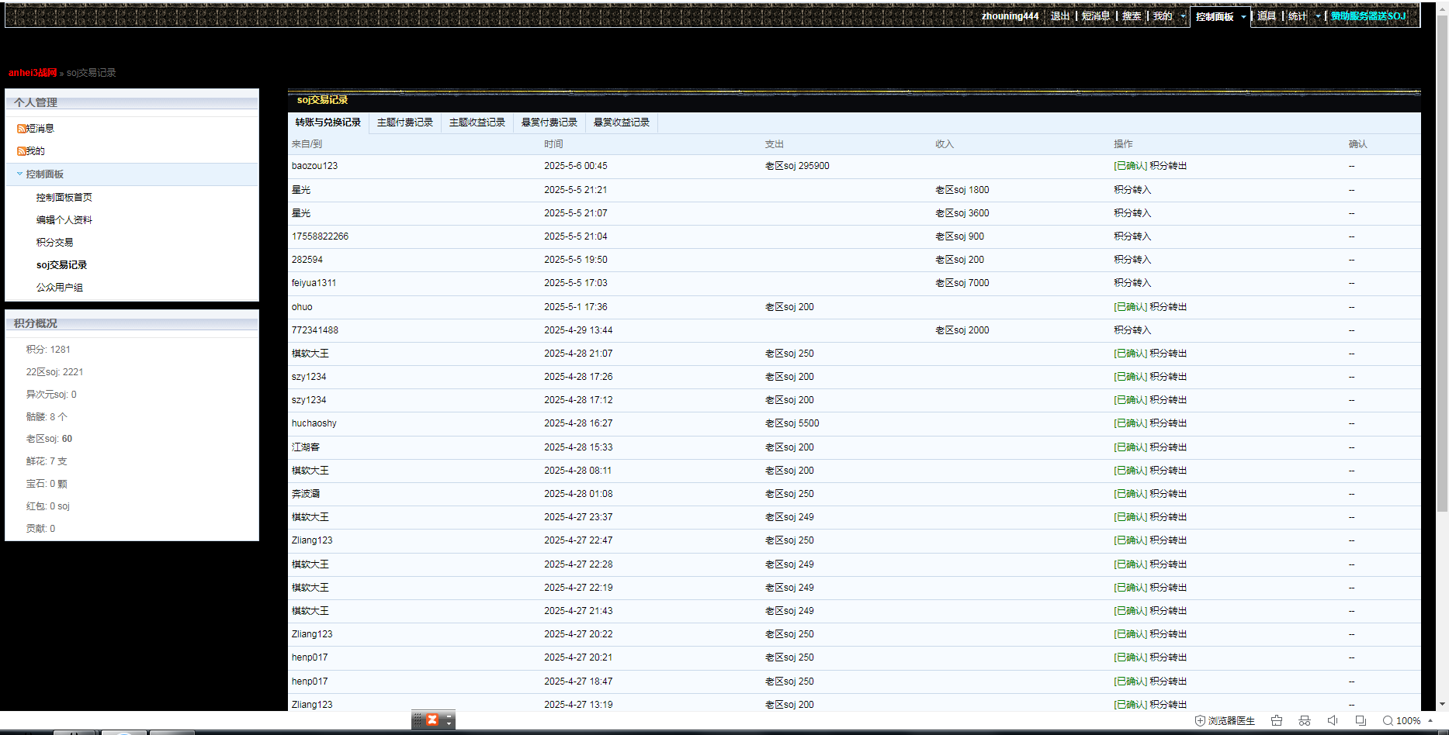Switch to the 主题付费记录 tab
Image resolution: width=1449 pixels, height=735 pixels.
pyautogui.click(x=404, y=122)
